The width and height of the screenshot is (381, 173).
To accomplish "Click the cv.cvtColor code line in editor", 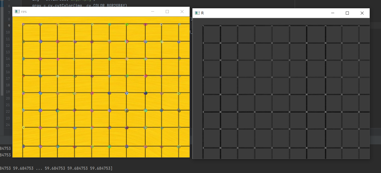I will (x=80, y=5).
